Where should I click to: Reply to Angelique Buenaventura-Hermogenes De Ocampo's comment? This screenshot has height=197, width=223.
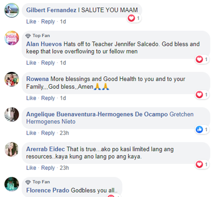(48, 133)
